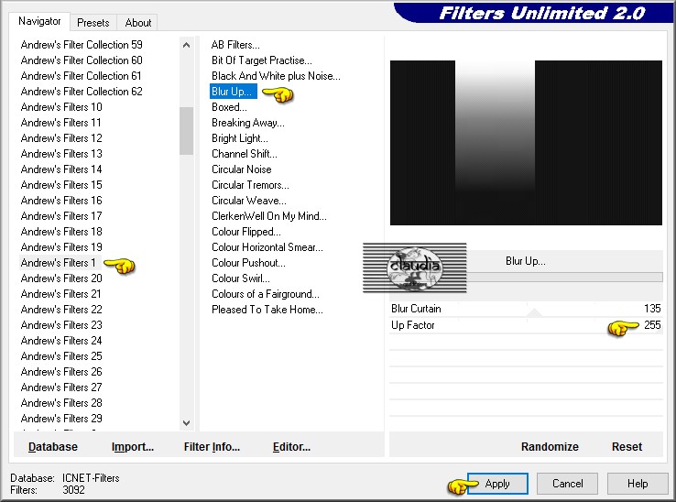Viewport: 676px width, 502px height.
Task: Select Andrew's Filters 23 category
Action: [x=61, y=325]
